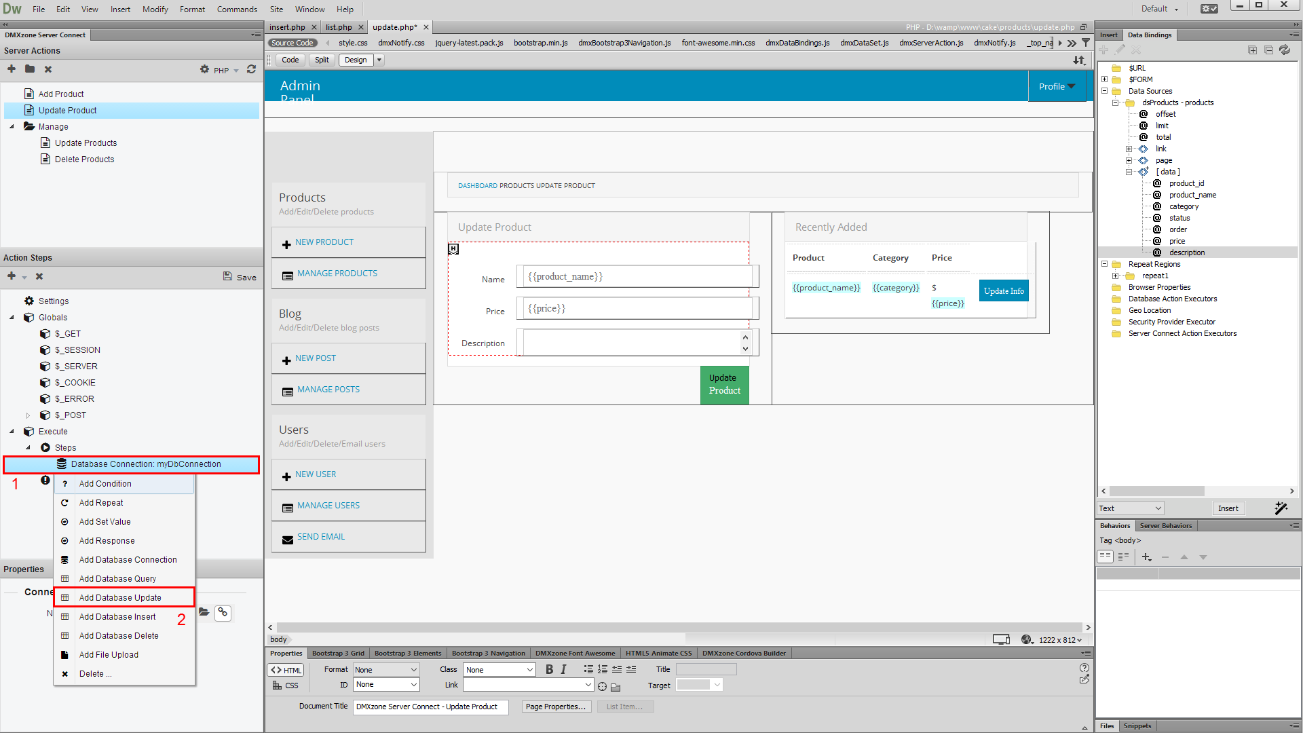Click the delete server action X icon

(48, 69)
